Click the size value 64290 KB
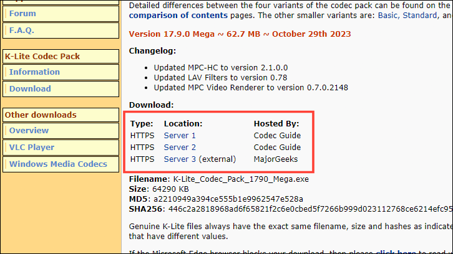This screenshot has width=453, height=254. click(170, 189)
